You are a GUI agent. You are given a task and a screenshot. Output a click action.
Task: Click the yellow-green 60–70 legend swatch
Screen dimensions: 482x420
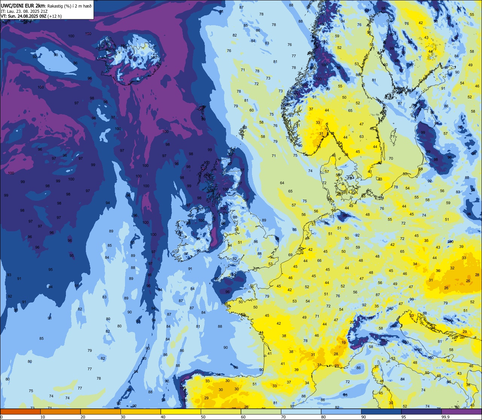[x=261, y=412]
